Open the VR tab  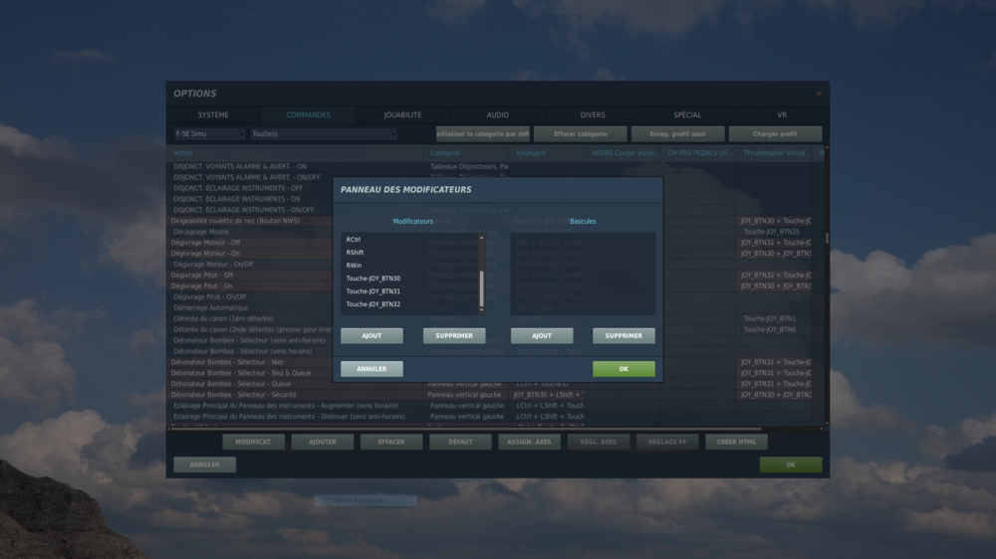tap(782, 114)
